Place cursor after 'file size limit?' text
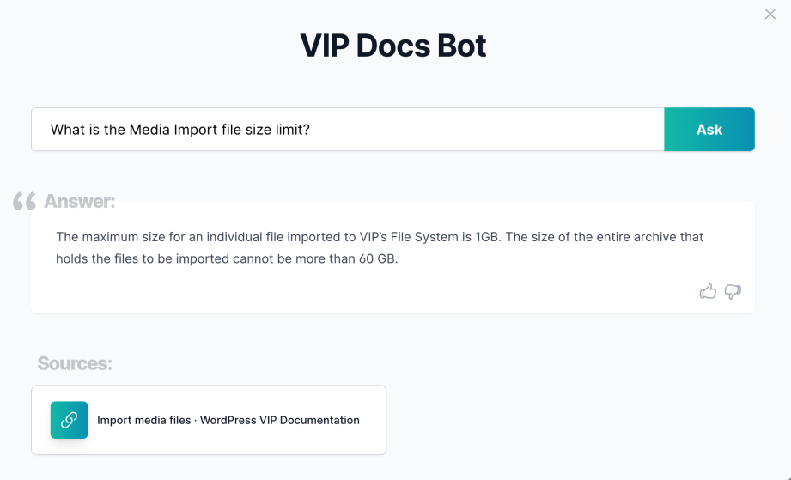 311,130
